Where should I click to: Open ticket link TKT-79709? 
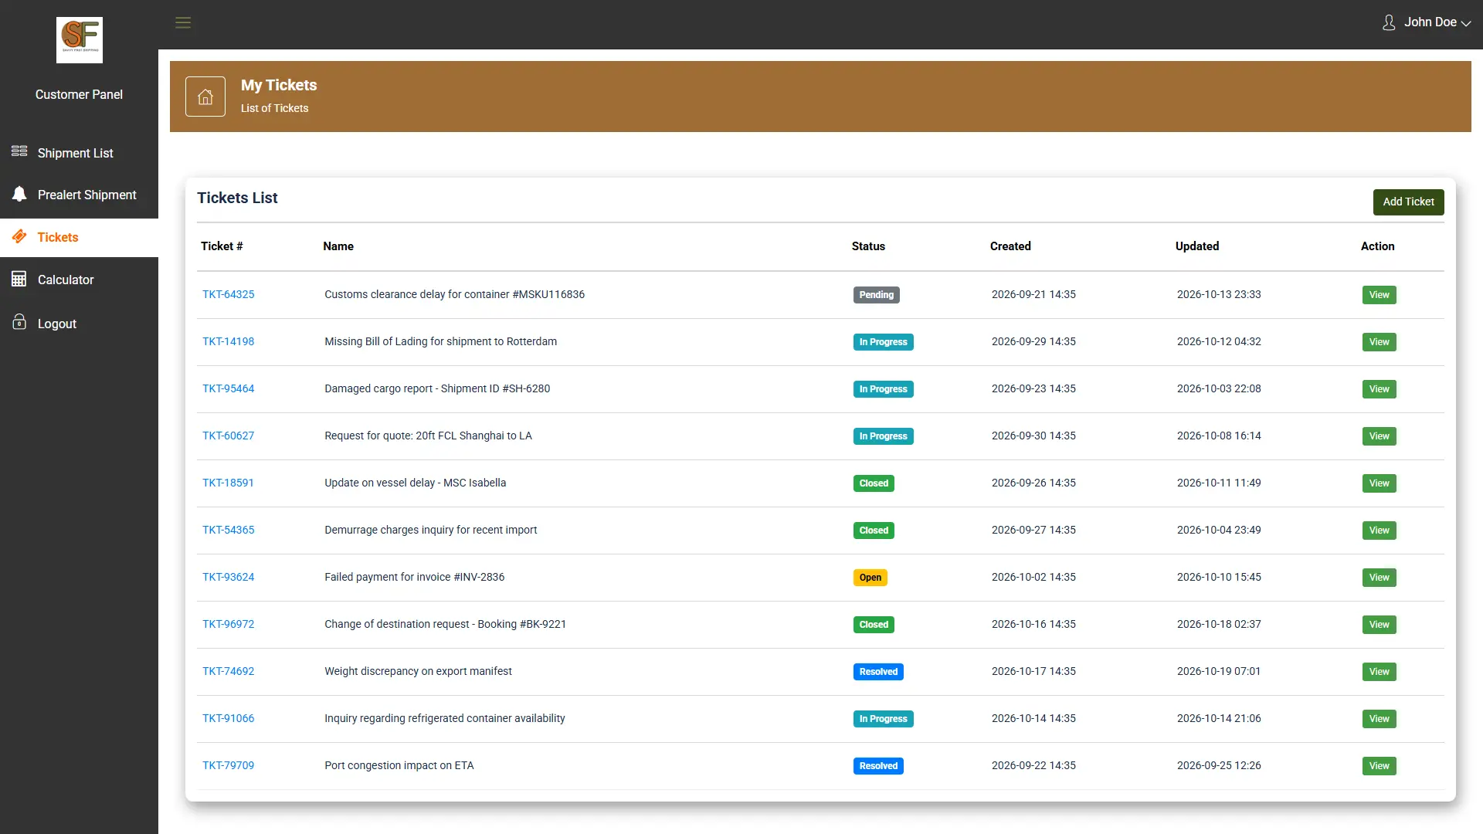[228, 765]
